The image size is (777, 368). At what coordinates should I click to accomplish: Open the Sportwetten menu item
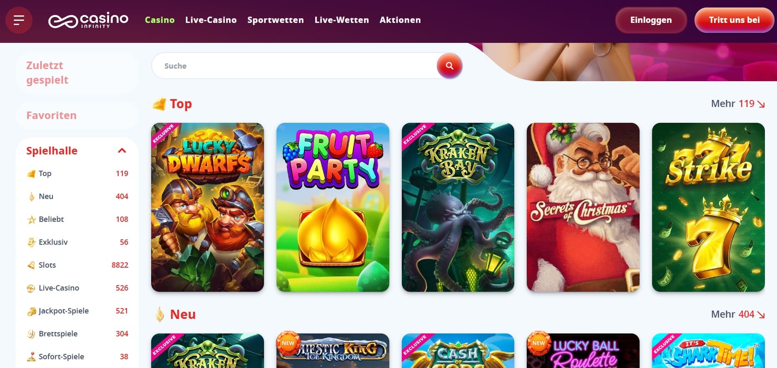click(x=276, y=20)
